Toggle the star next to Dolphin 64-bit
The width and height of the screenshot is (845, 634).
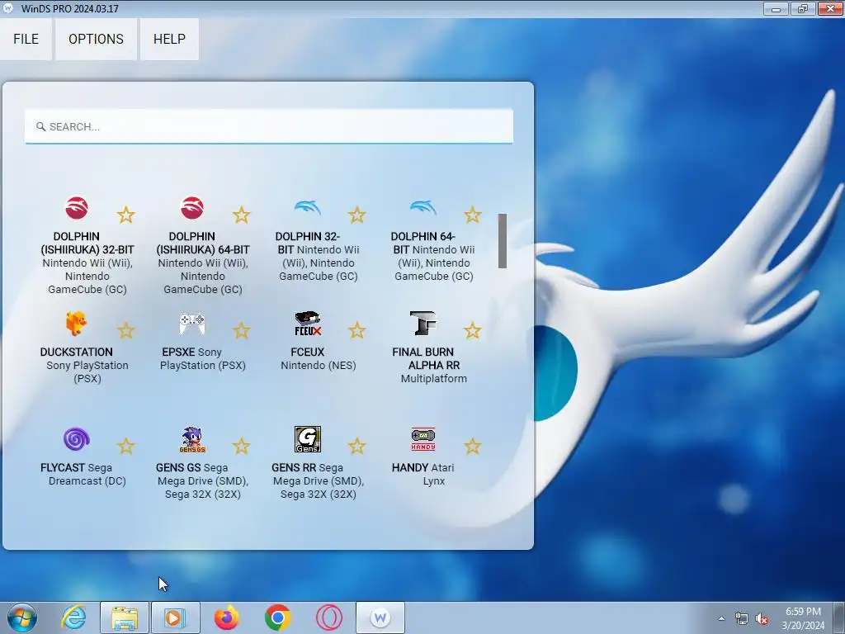473,215
